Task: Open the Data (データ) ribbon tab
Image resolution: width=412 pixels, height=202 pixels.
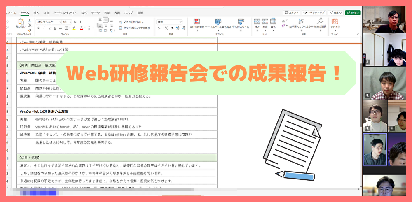Action: click(96, 13)
